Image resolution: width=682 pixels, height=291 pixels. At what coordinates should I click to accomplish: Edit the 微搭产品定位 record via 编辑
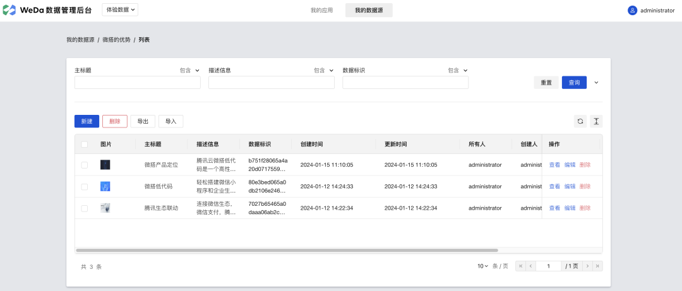tap(570, 165)
